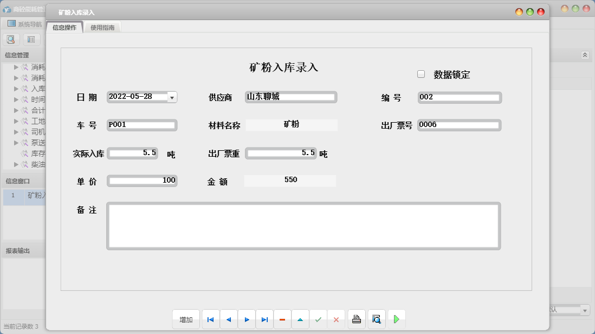The height and width of the screenshot is (334, 595).
Task: Confirm the record with the green checkmark icon
Action: tap(318, 319)
